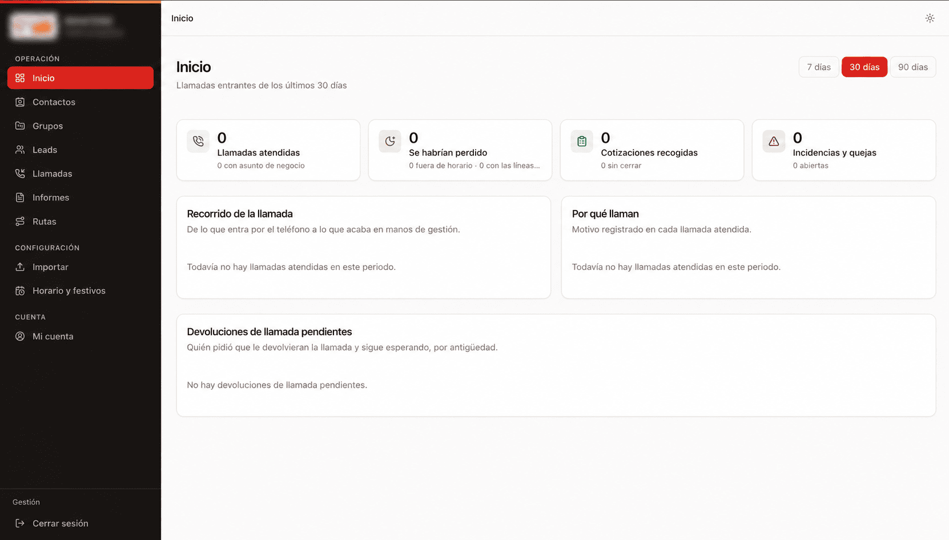Image resolution: width=949 pixels, height=540 pixels.
Task: Click the Cotizaciones recogidas label
Action: [649, 152]
